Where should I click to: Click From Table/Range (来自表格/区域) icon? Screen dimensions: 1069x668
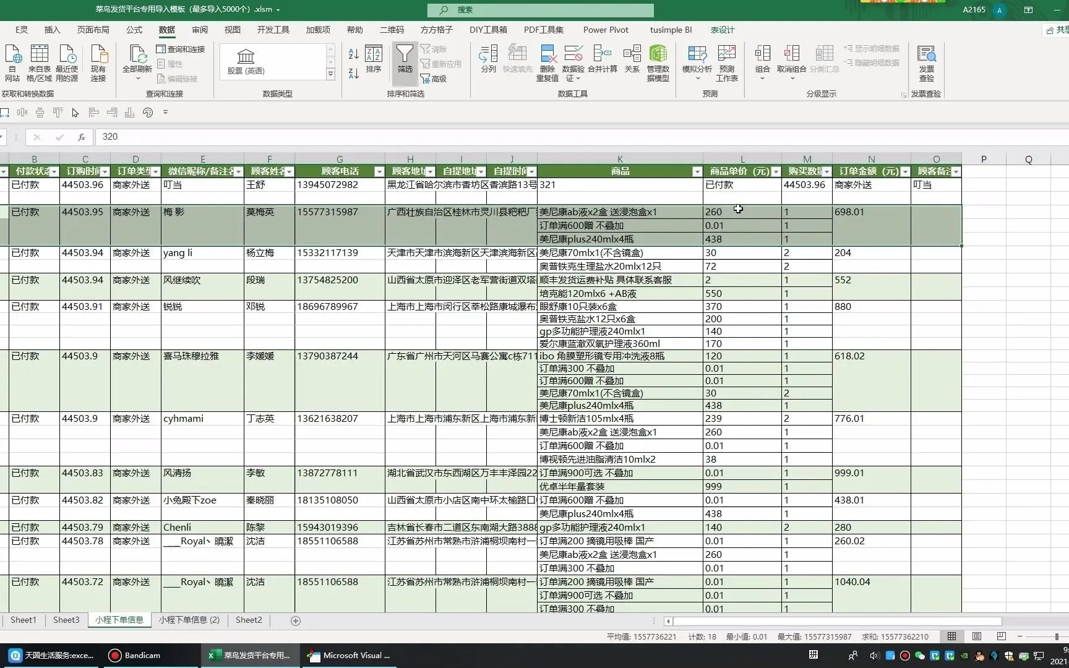point(40,63)
